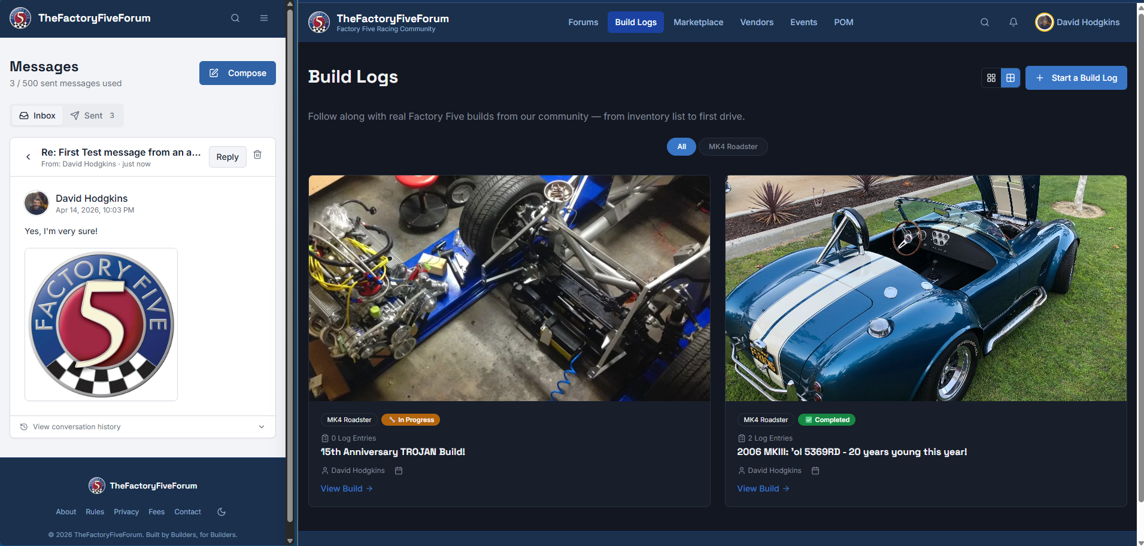Delete the message with the trash icon
Image resolution: width=1144 pixels, height=546 pixels.
[x=257, y=154]
